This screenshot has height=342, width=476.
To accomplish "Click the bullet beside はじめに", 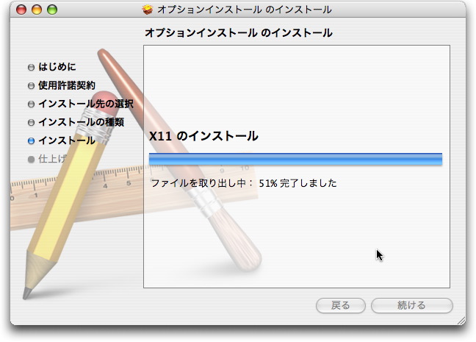I will tap(31, 67).
